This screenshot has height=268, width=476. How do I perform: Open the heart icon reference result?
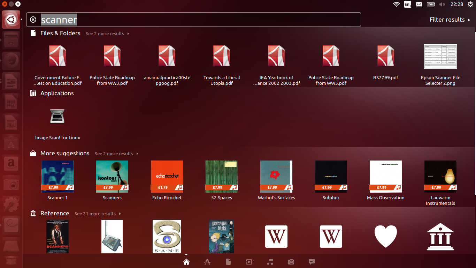[x=386, y=237]
